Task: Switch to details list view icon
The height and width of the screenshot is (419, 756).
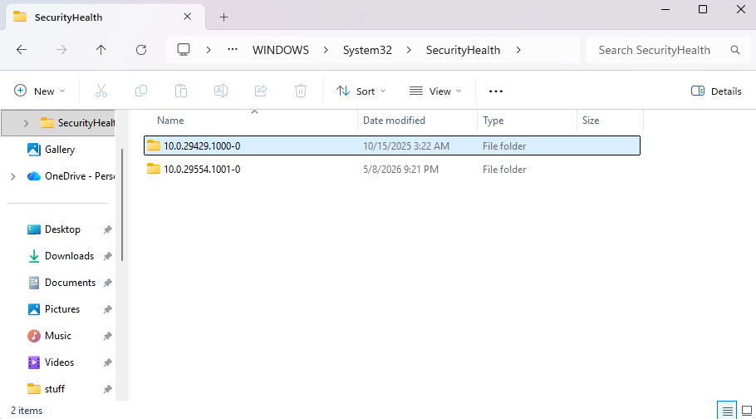Action: point(728,411)
